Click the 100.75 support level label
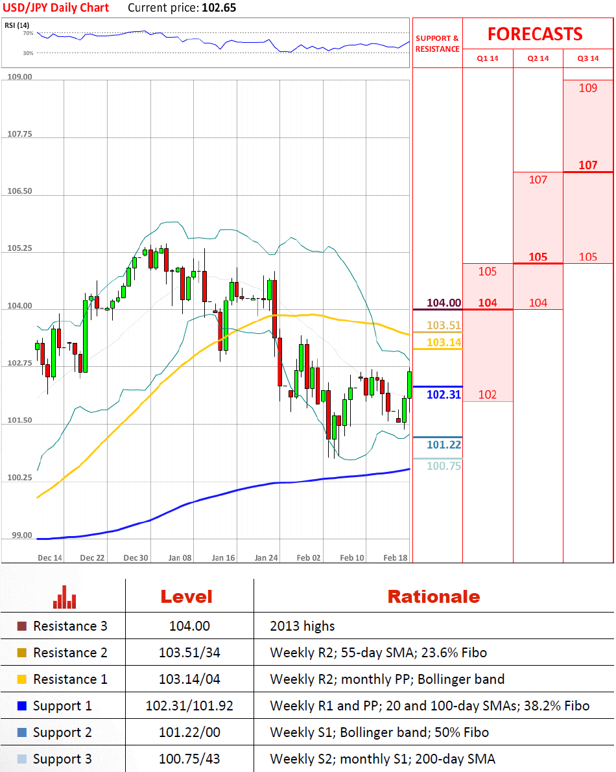 pos(444,465)
